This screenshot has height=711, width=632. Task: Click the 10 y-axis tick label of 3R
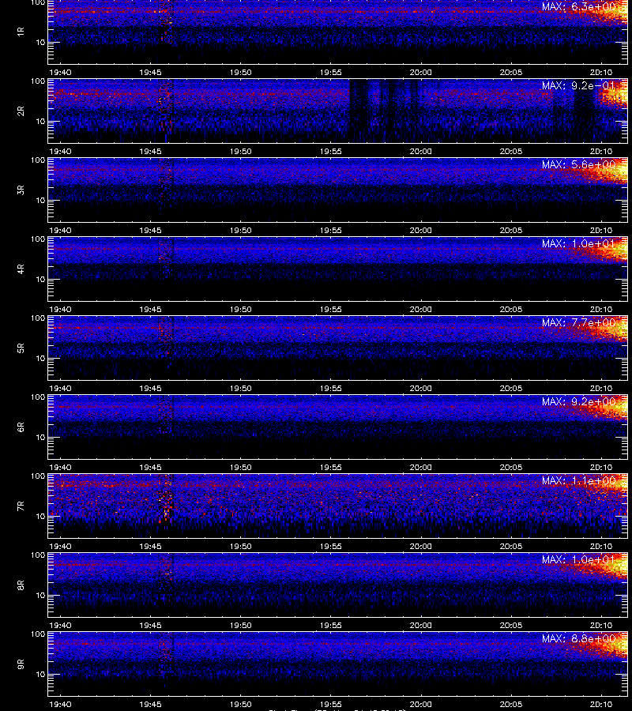40,200
